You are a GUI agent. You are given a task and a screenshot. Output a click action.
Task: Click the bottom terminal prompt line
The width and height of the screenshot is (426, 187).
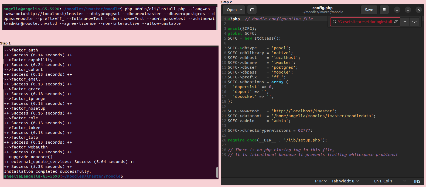[63, 176]
